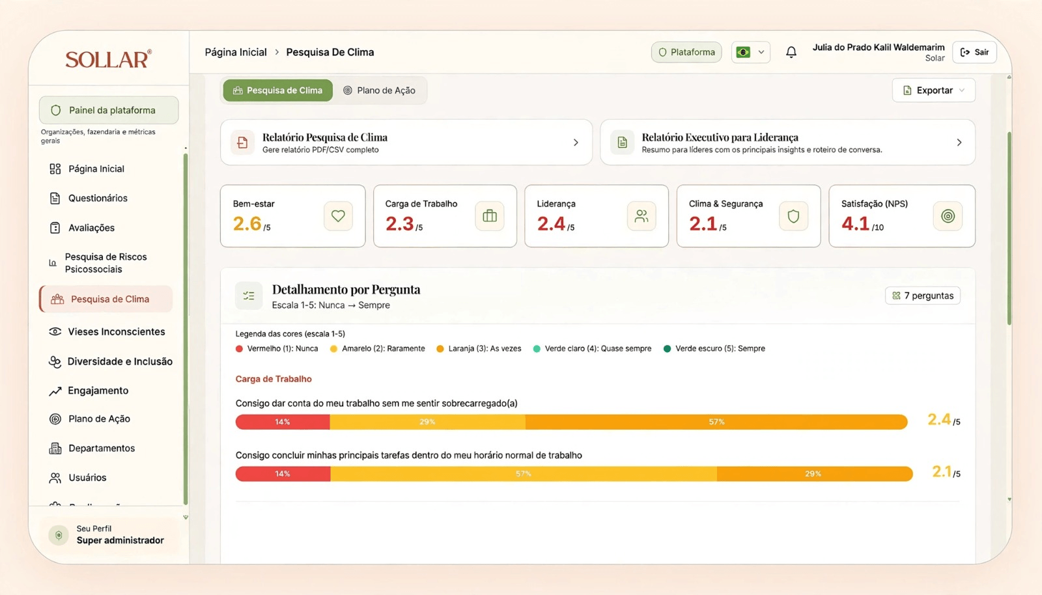Click the 57% orange segment of sobrecarregado bar
Image resolution: width=1042 pixels, height=595 pixels.
click(716, 422)
